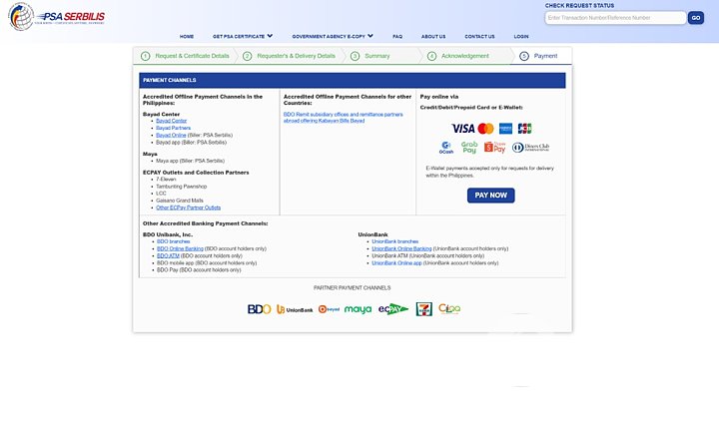
Task: Click the Visa card logo
Action: (x=462, y=129)
